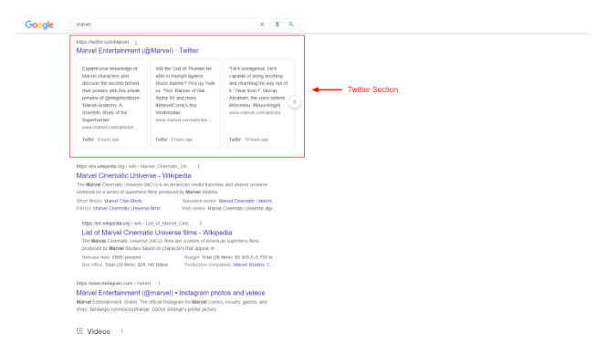Viewport: 607px width, 355px height.
Task: Advance the tweet carousel with the next arrow
Action: click(294, 102)
